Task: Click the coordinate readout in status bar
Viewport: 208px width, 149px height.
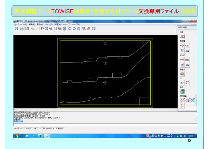Action: (x=19, y=129)
